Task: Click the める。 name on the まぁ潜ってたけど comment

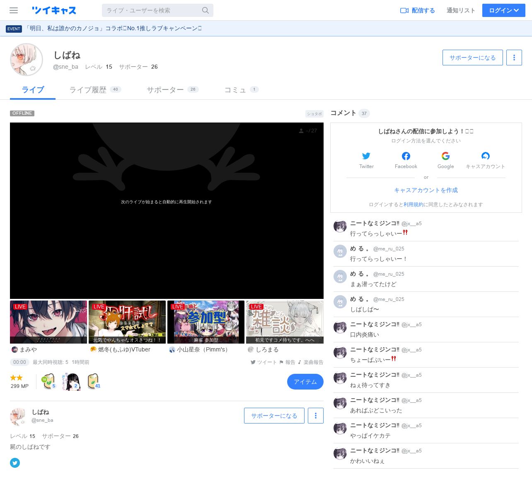Action: coord(360,274)
